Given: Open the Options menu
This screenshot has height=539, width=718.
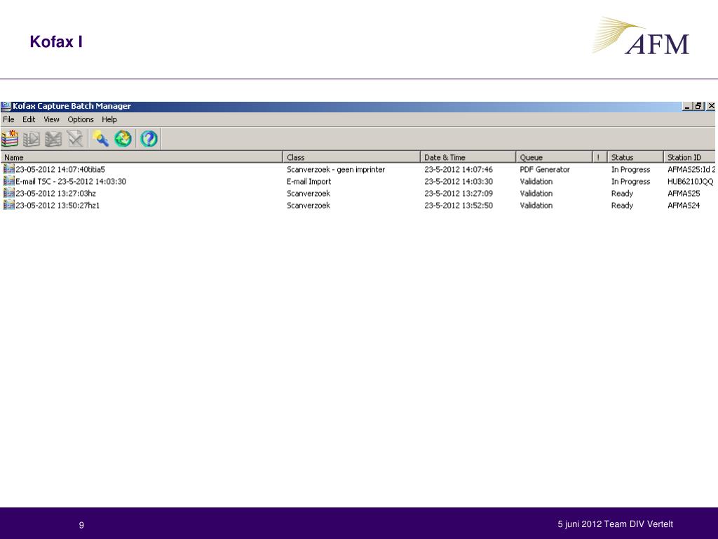Looking at the screenshot, I should click(x=81, y=119).
